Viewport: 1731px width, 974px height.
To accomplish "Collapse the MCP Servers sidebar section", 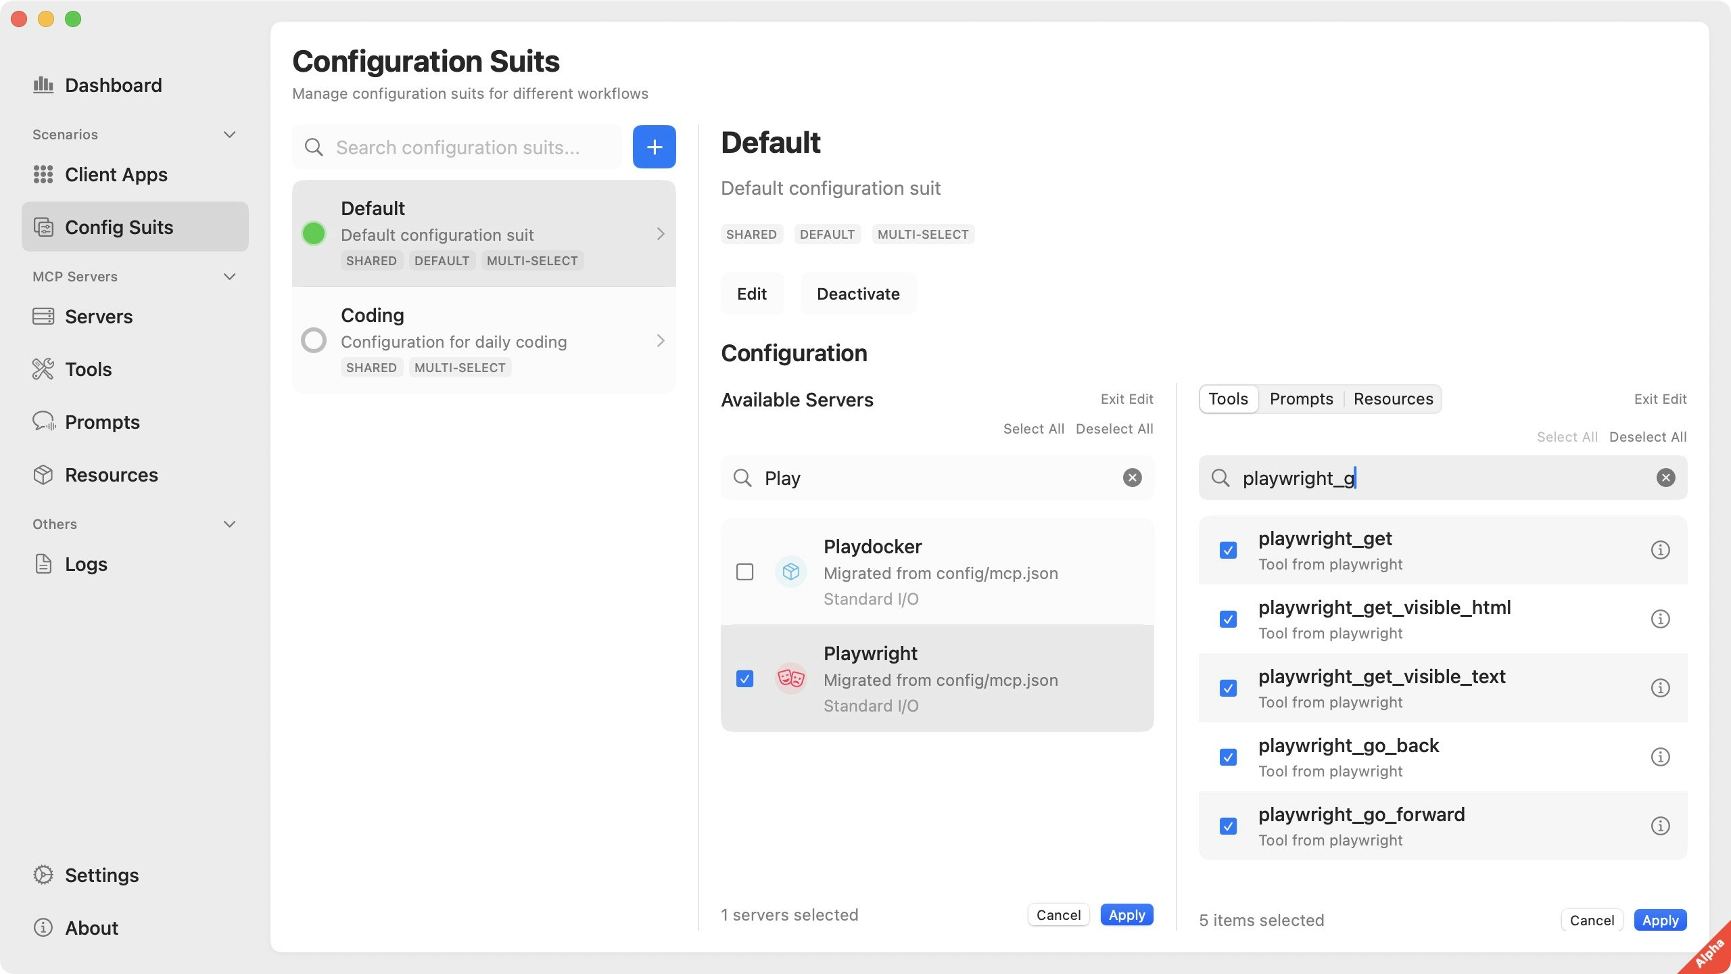I will pos(230,276).
